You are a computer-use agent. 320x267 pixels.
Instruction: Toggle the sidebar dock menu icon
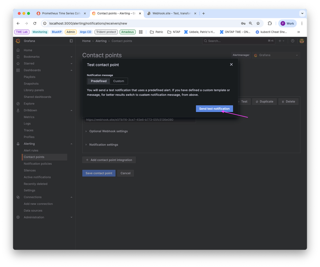71,41
